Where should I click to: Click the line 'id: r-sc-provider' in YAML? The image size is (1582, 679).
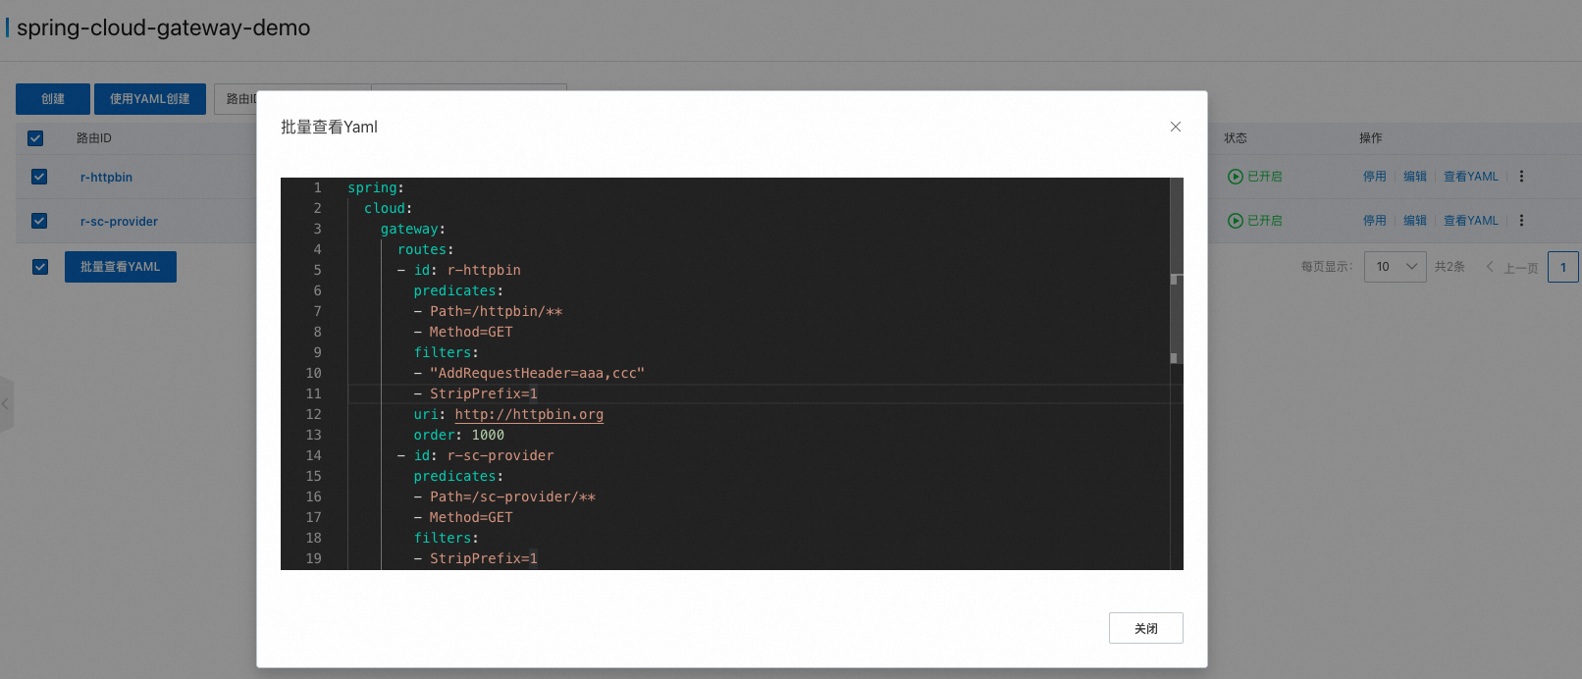476,456
